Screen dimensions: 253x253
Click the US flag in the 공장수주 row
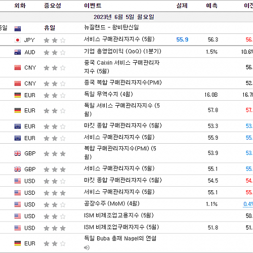[x=18, y=204]
